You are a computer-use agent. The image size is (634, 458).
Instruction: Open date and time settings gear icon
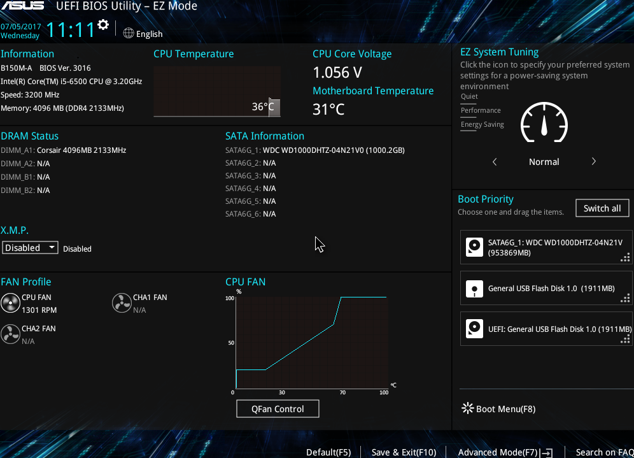pos(103,25)
